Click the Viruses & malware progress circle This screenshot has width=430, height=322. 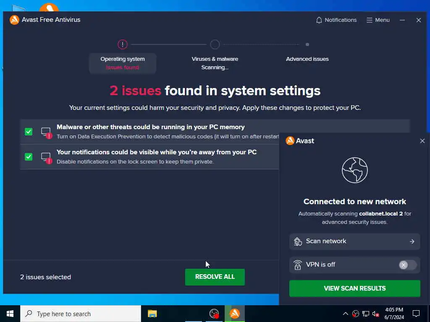click(215, 44)
